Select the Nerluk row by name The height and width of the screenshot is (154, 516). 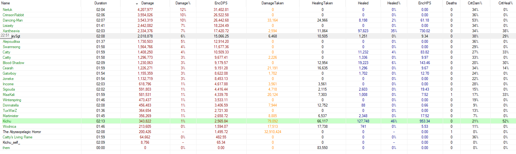coord(8,10)
